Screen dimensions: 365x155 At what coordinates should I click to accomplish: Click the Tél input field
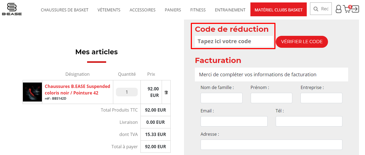[309, 121]
